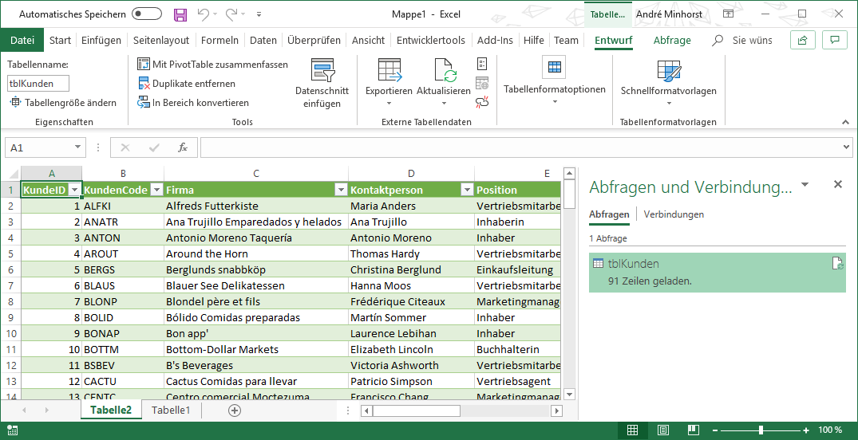Select the Tabelle1 sheet tab
Viewport: 858px width, 440px height.
coord(172,411)
